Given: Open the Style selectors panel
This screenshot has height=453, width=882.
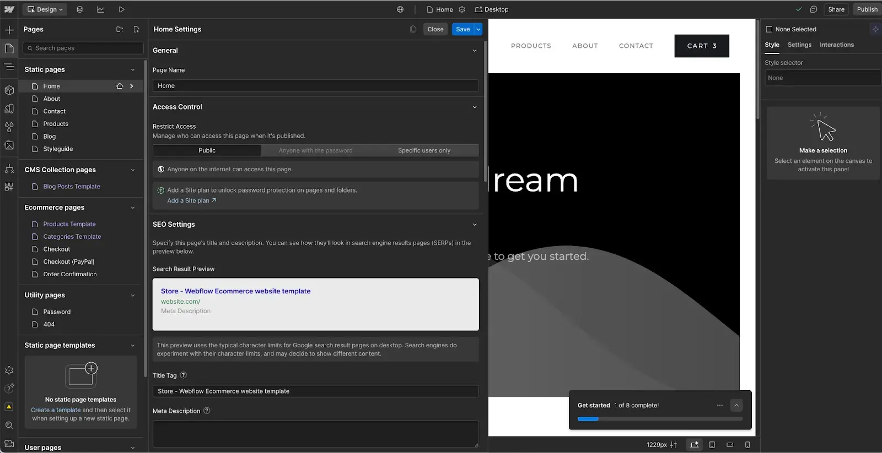Looking at the screenshot, I should click(x=9, y=108).
